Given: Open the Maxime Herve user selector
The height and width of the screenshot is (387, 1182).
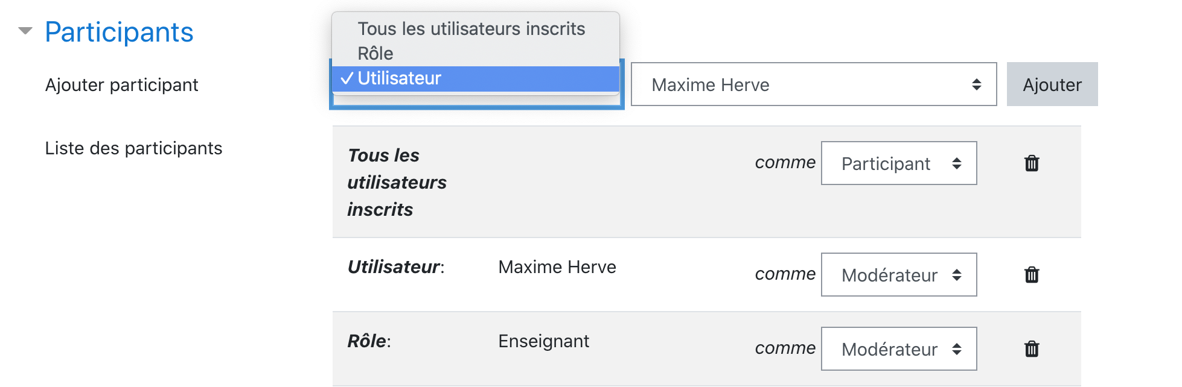Looking at the screenshot, I should (x=814, y=84).
